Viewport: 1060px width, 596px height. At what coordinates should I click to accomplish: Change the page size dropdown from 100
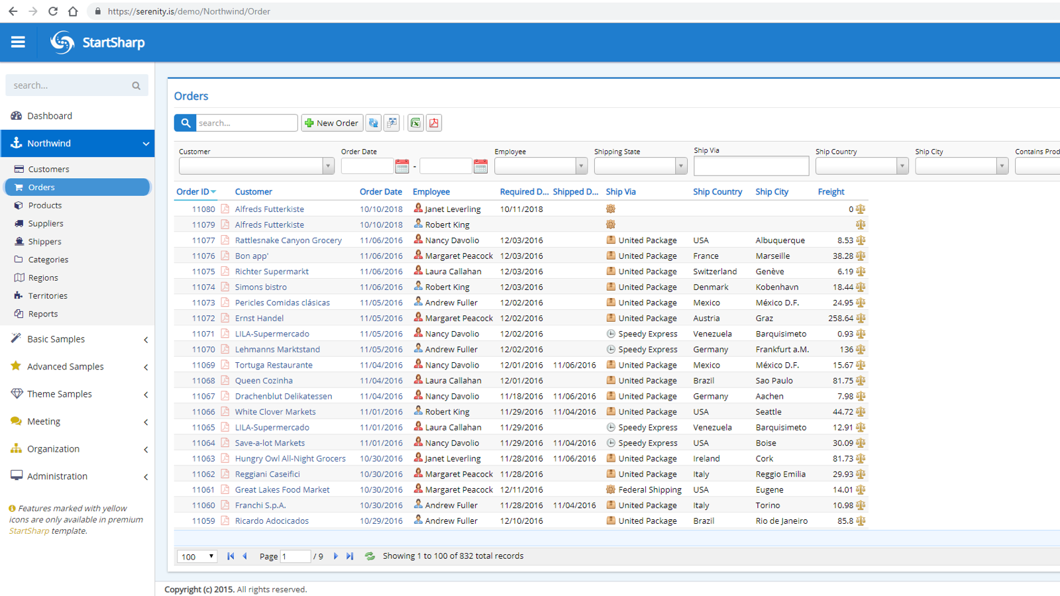197,556
